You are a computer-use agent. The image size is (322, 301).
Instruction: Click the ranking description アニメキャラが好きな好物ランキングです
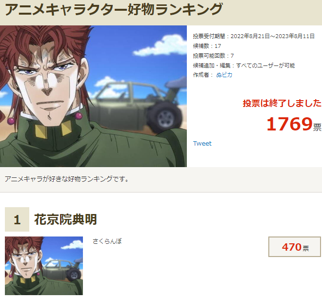tap(66, 179)
